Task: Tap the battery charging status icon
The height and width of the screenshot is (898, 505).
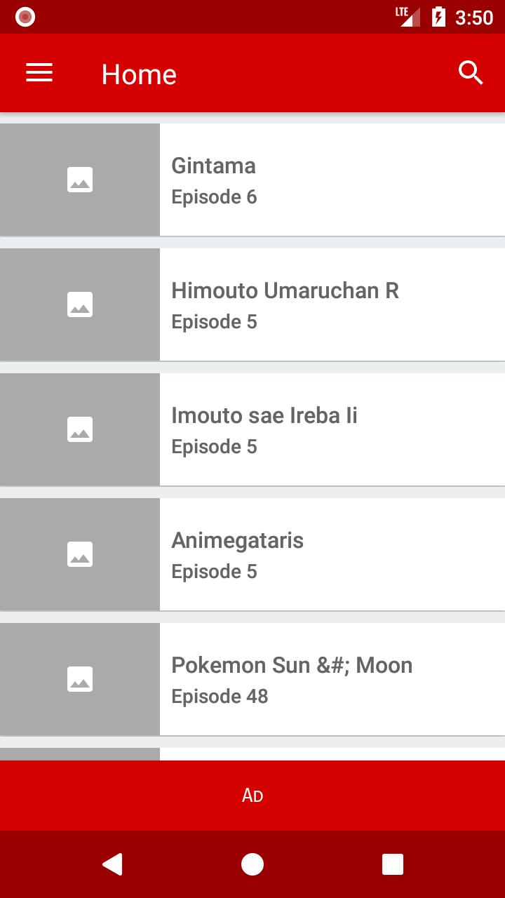Action: pos(438,17)
